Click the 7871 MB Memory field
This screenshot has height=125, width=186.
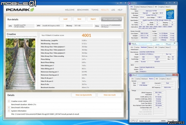(x=83, y=26)
